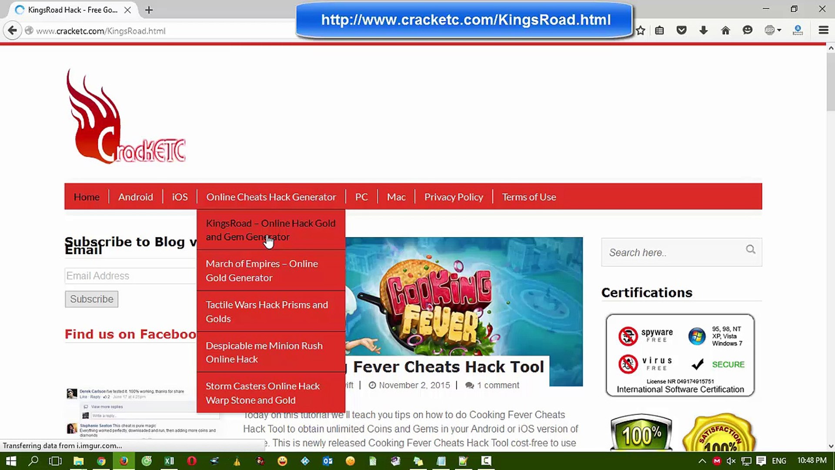The image size is (835, 470).
Task: Open the Adblock Plus dropdown arrow
Action: pos(779,30)
